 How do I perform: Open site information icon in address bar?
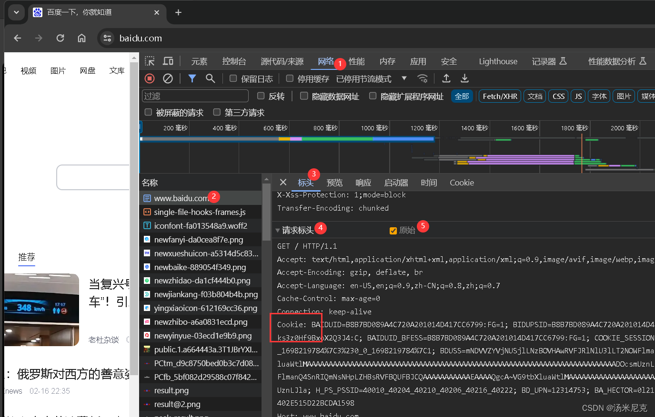[107, 38]
